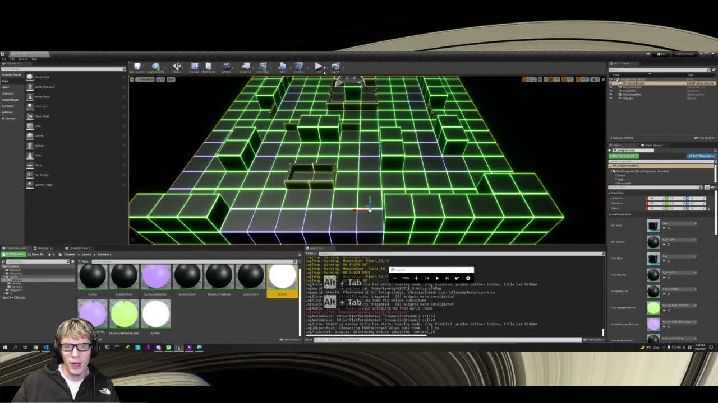Toggle visibility of BP_AntigrafoLevel in World Outliner
Screen dimensions: 718x403
pos(611,83)
